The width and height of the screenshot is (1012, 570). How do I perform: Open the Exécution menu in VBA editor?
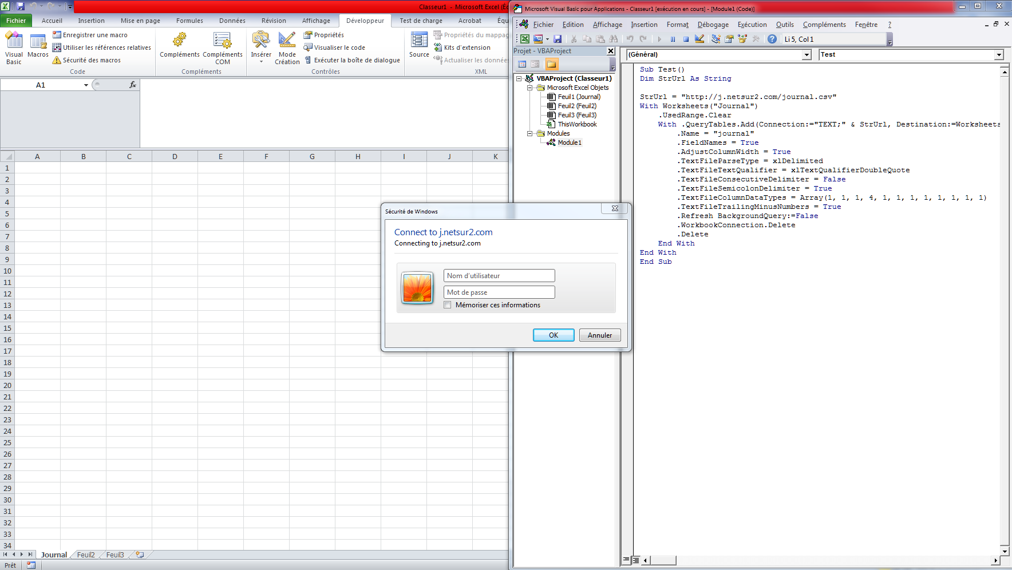tap(752, 25)
